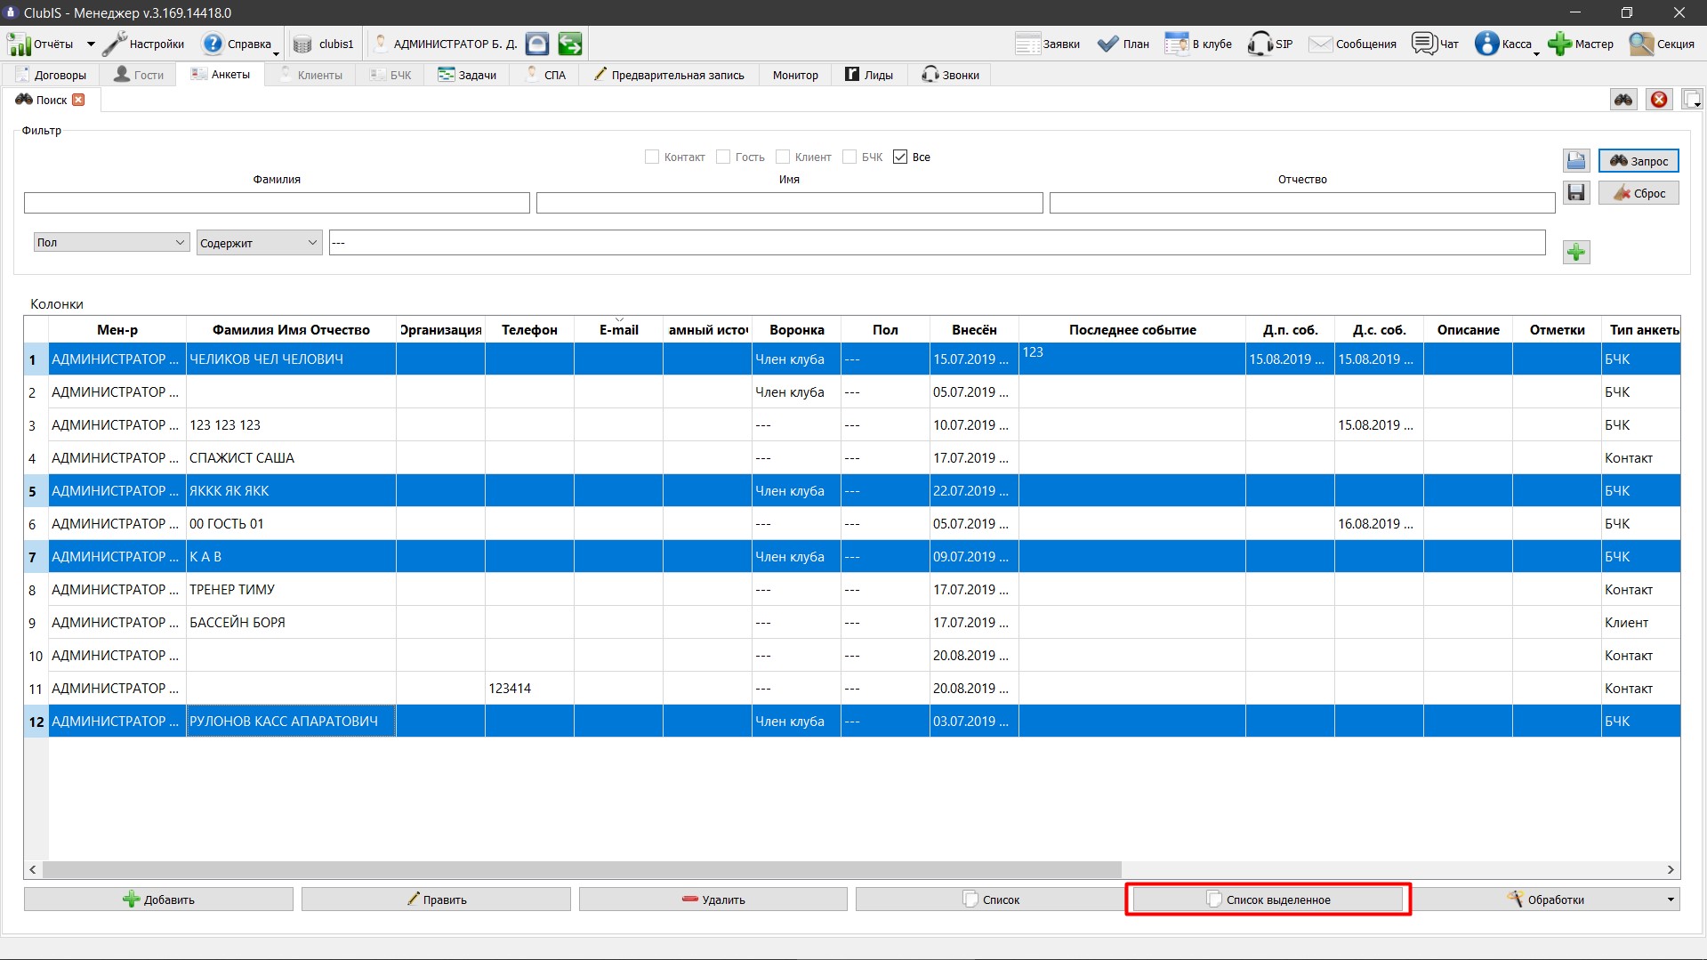1707x960 pixels.
Task: Switch to the Задачи tab
Action: point(467,75)
